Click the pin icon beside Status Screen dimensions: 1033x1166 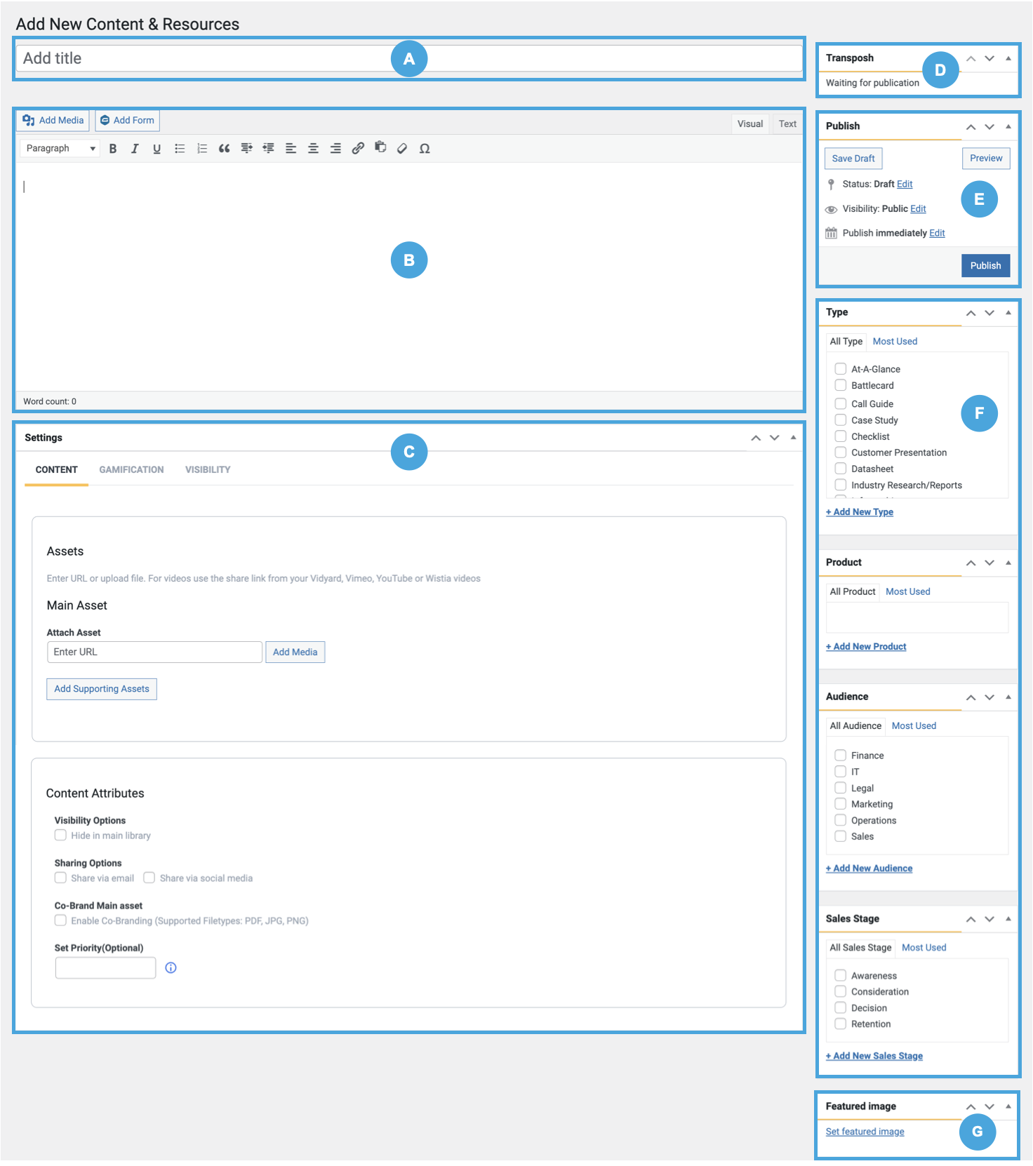tap(831, 184)
